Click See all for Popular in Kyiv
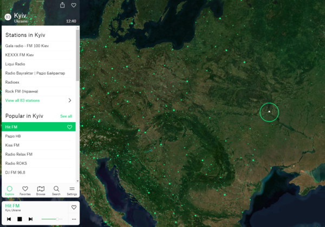This screenshot has height=227, width=325. tap(66, 116)
